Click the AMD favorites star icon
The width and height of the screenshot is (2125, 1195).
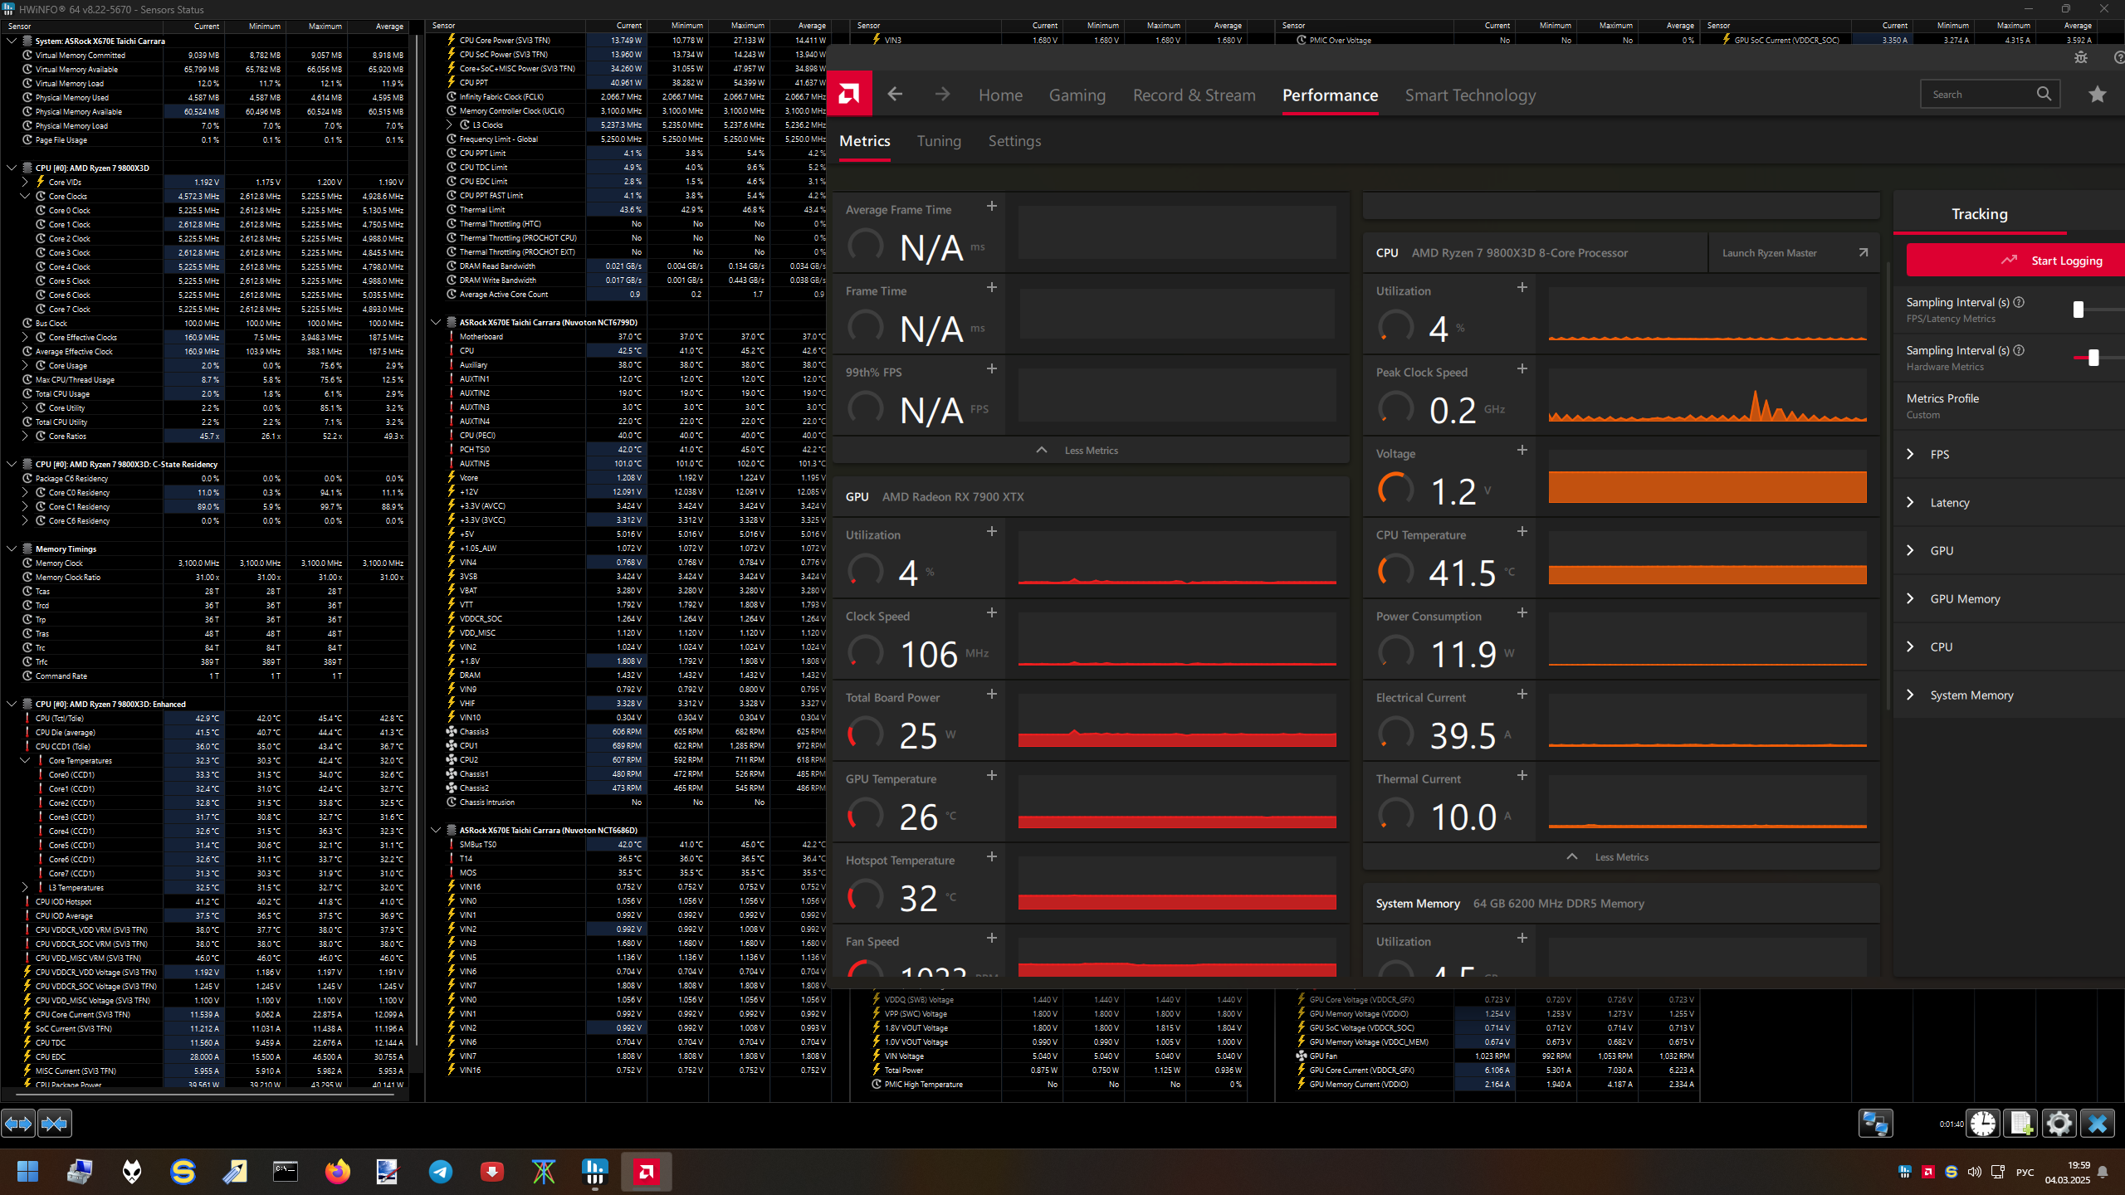click(x=2097, y=95)
